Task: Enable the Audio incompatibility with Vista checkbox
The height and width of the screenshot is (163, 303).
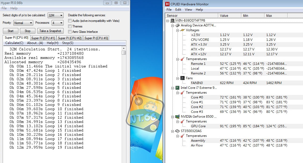Action: click(70, 21)
